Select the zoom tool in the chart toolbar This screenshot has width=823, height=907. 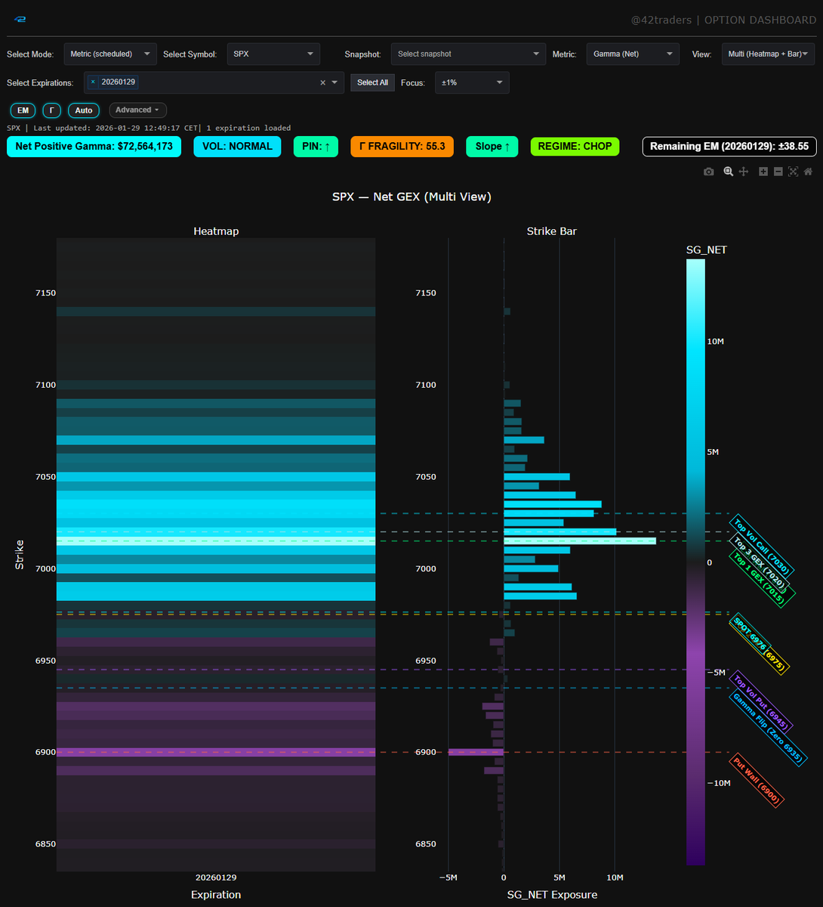[728, 172]
